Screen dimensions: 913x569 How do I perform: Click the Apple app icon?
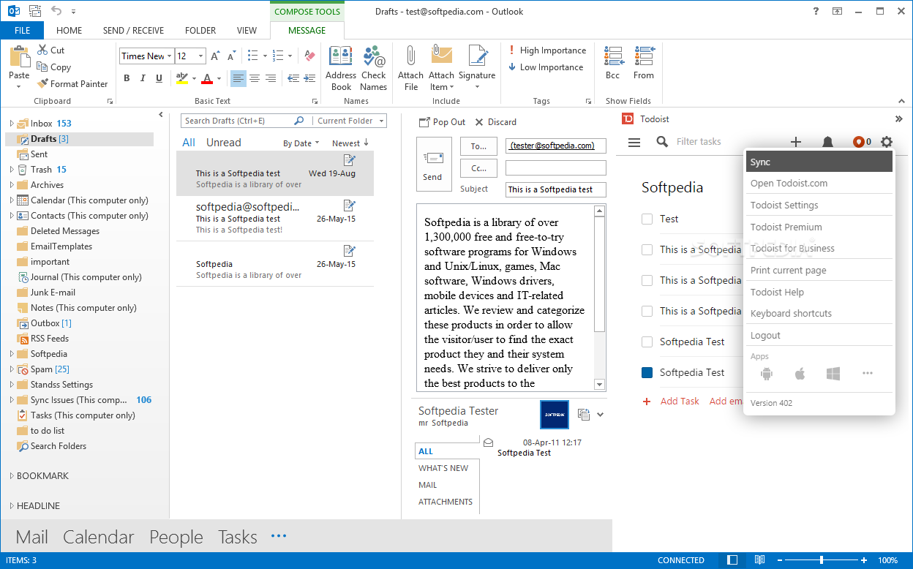(800, 374)
